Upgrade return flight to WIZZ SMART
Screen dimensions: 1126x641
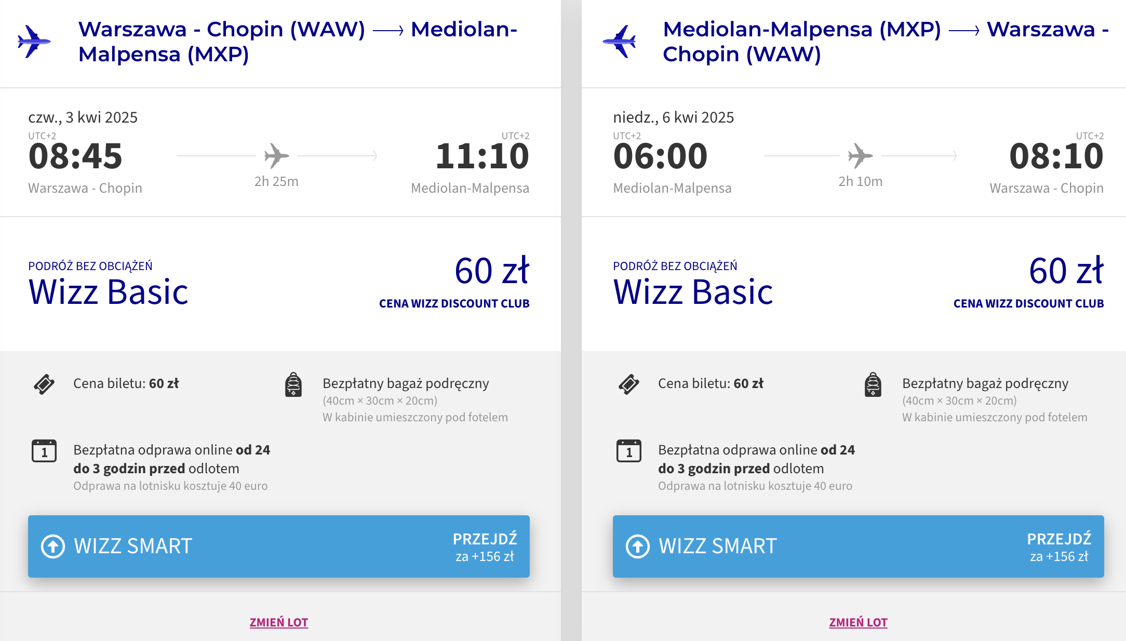click(x=859, y=546)
